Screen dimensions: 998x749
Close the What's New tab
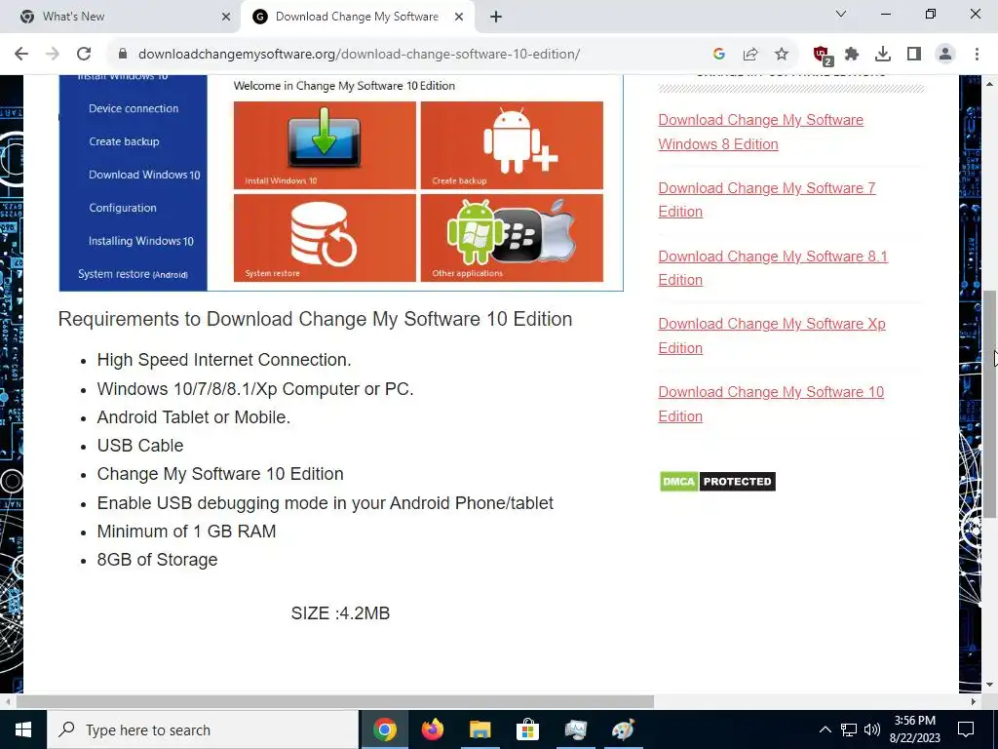pyautogui.click(x=225, y=17)
